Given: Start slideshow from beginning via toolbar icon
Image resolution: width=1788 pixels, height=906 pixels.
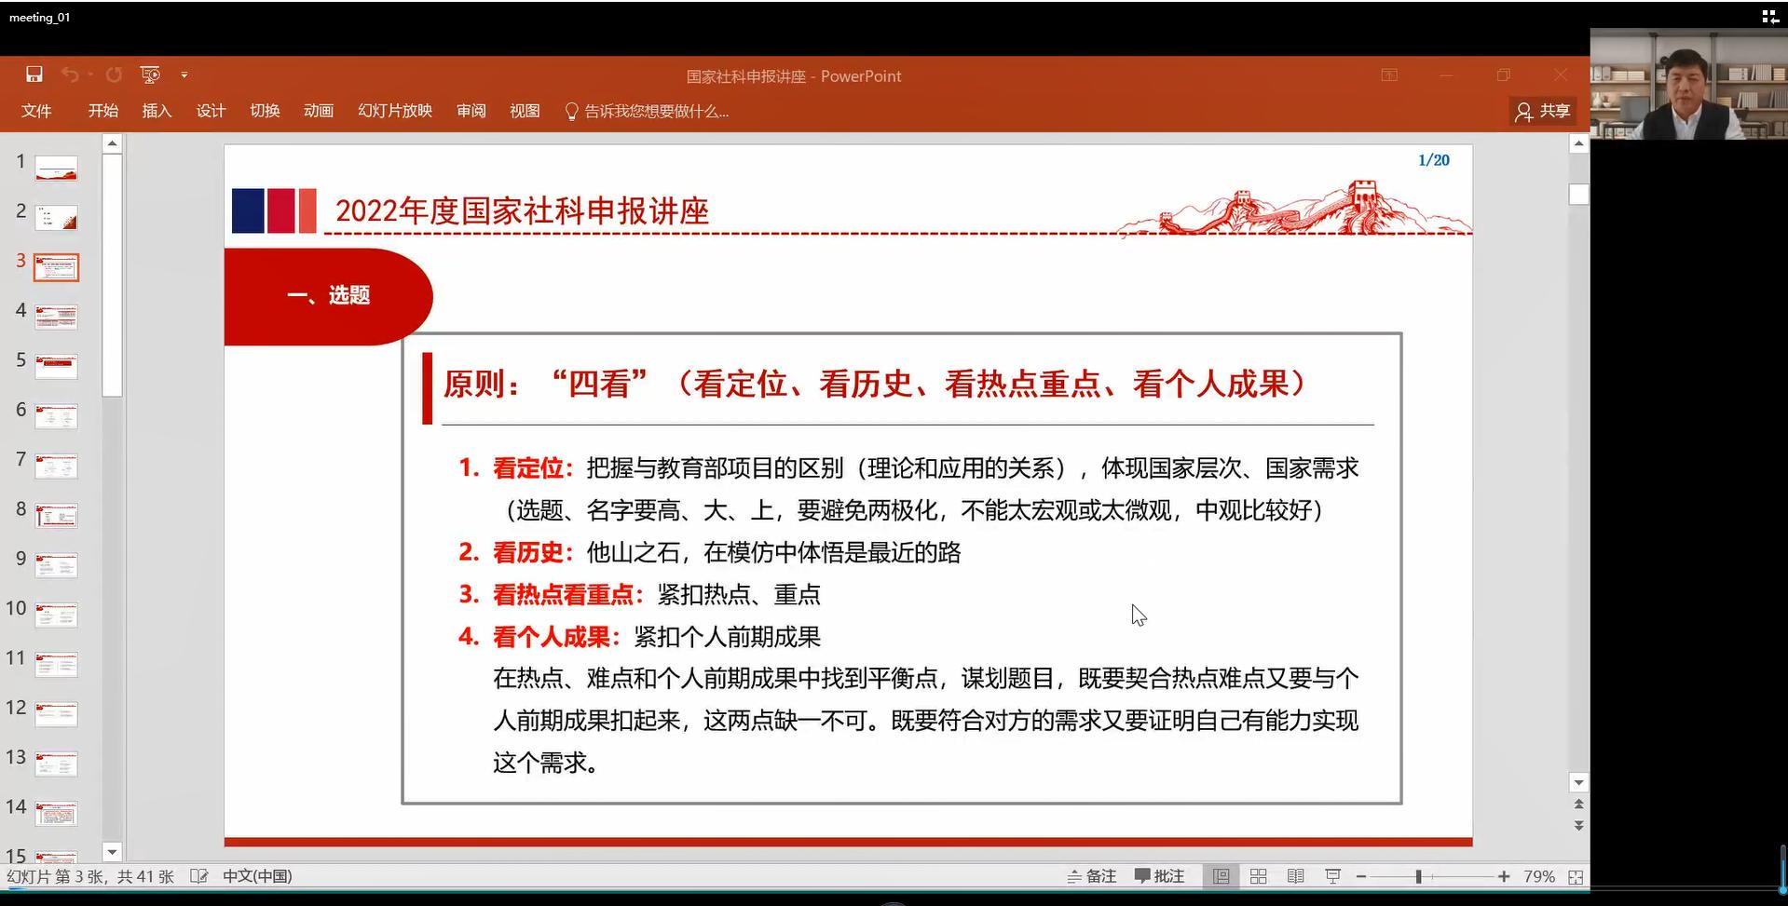Looking at the screenshot, I should pos(149,74).
